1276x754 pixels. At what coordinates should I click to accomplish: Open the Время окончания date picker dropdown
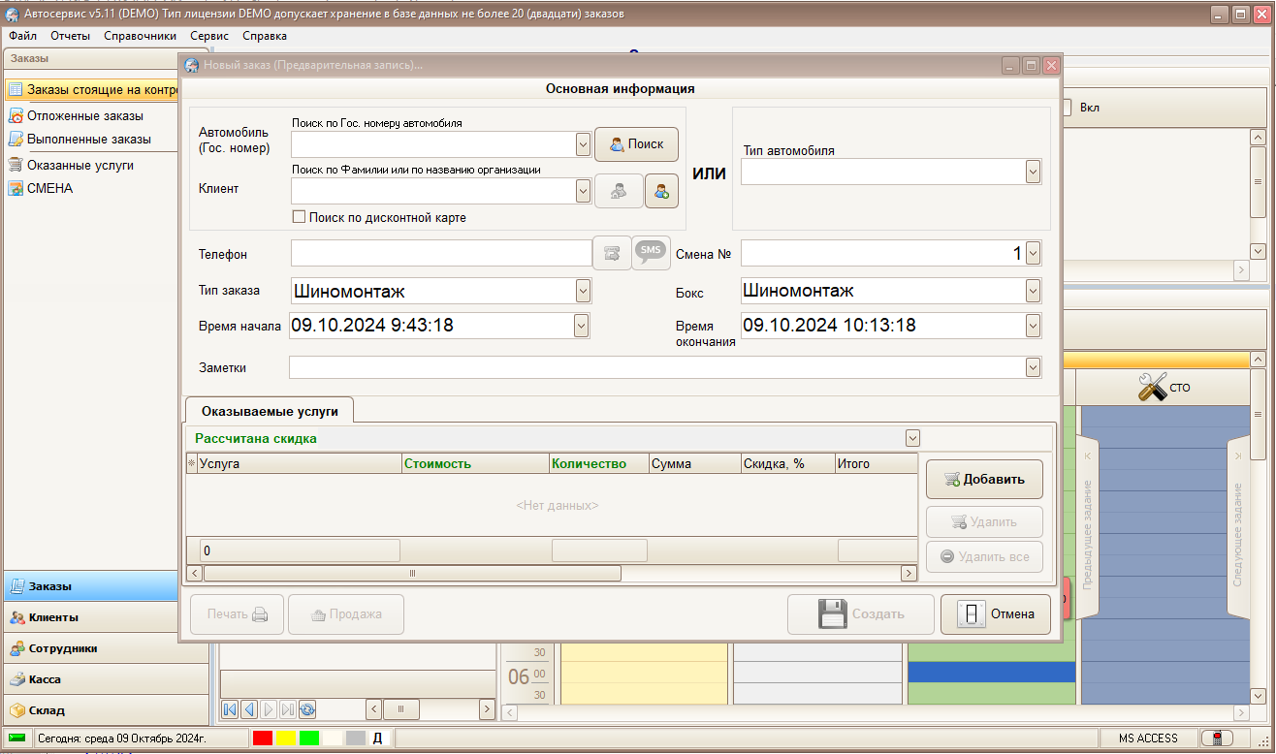[x=1033, y=326]
